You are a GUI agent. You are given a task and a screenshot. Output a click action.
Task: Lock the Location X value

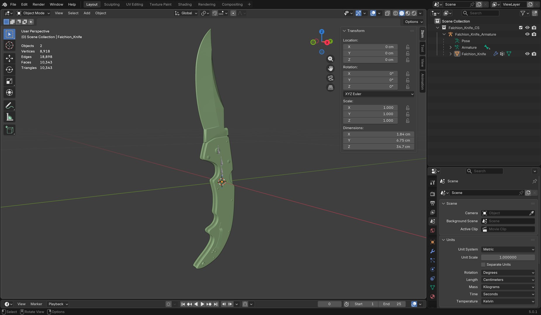[408, 47]
